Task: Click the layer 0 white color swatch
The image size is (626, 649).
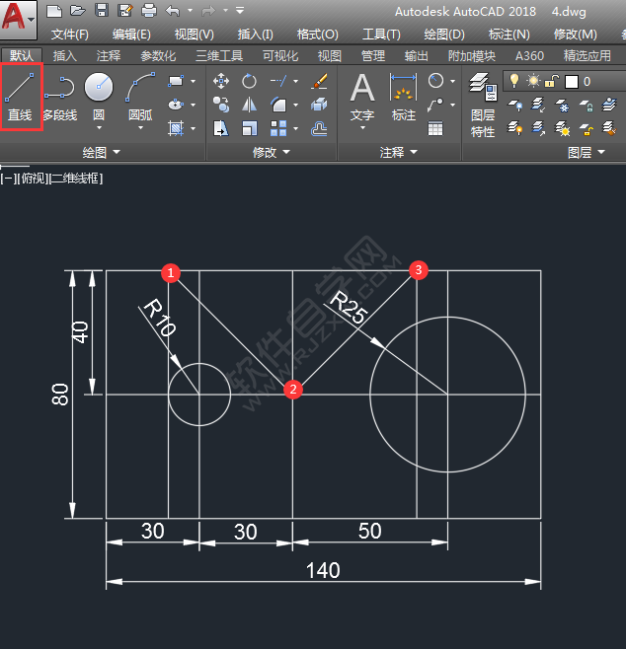Action: pyautogui.click(x=571, y=81)
